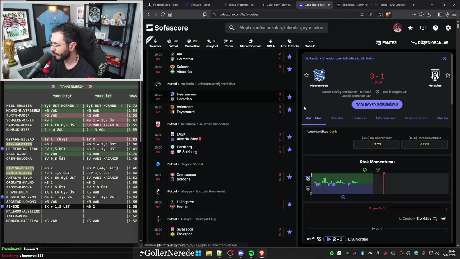Expand the Daha Fazla sports menu

point(311,43)
